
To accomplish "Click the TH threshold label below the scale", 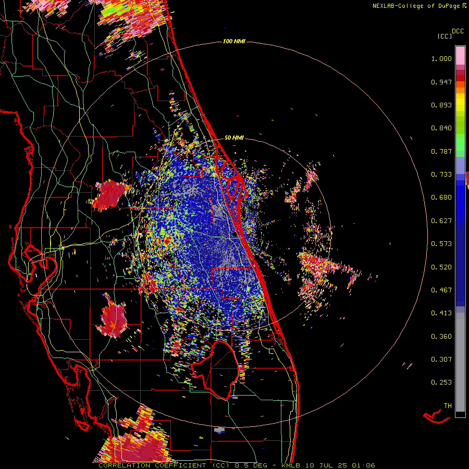I will click(448, 406).
